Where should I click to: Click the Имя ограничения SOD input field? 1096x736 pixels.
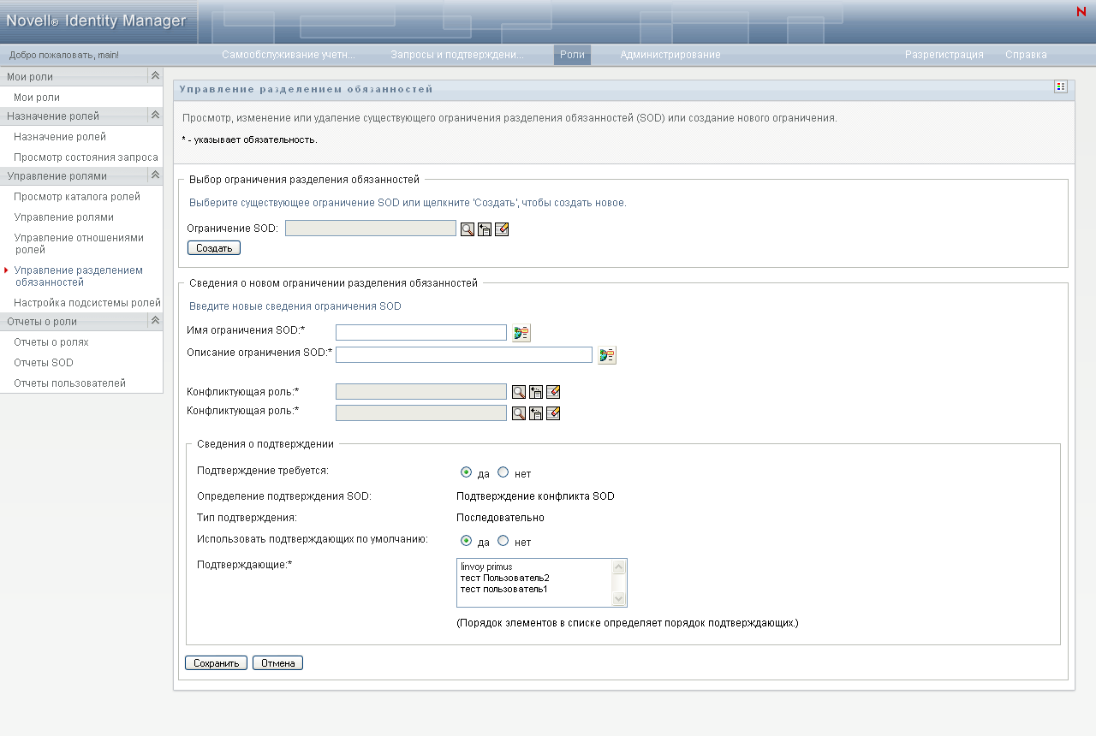tap(421, 333)
